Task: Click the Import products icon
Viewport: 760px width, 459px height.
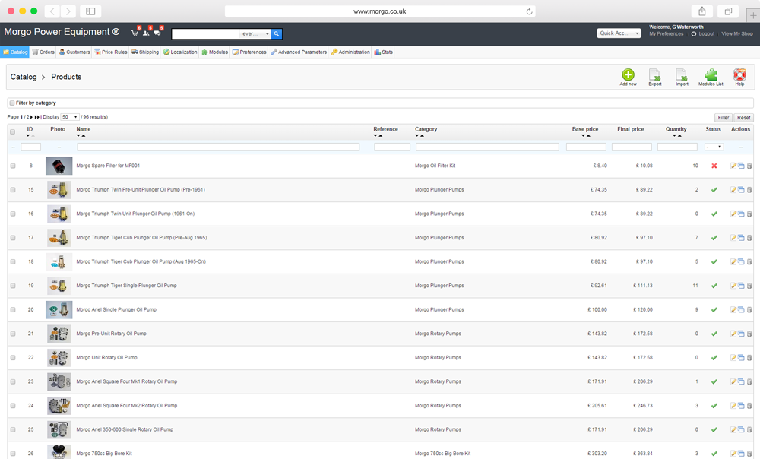Action: [682, 74]
